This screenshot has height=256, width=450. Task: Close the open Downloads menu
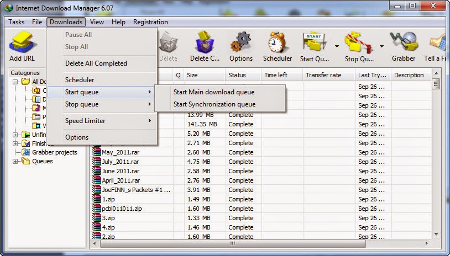[x=66, y=22]
